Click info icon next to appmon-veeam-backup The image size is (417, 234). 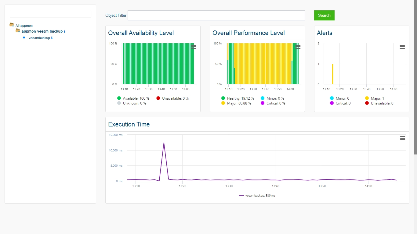pos(64,31)
